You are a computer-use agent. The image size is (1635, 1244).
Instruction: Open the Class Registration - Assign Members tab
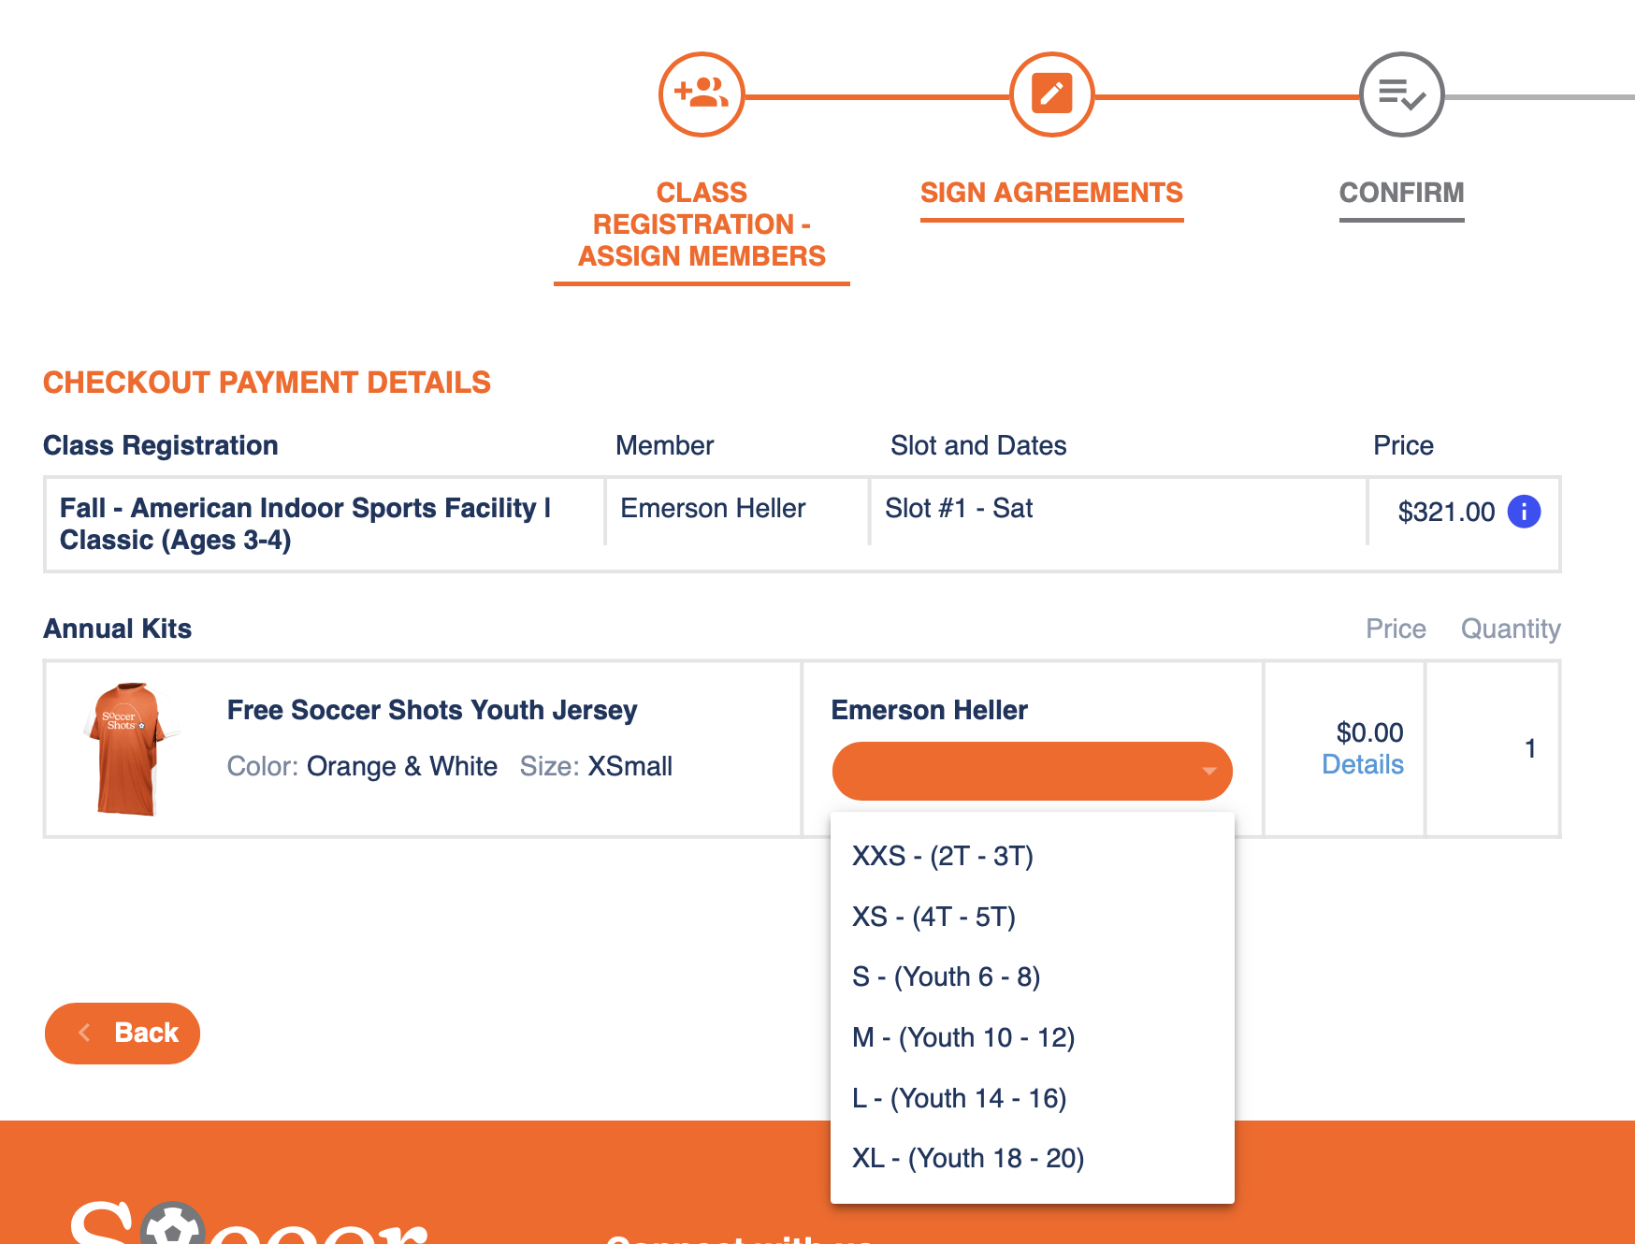click(x=702, y=224)
